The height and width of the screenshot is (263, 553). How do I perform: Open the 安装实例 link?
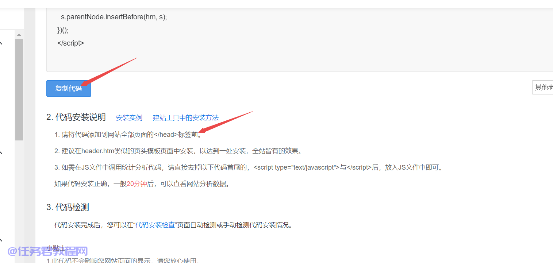point(129,118)
